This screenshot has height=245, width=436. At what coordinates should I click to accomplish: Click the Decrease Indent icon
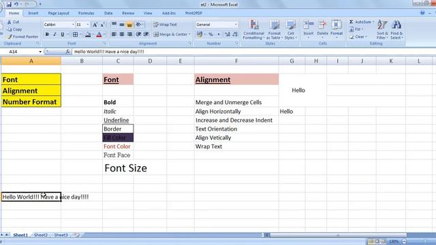138,35
